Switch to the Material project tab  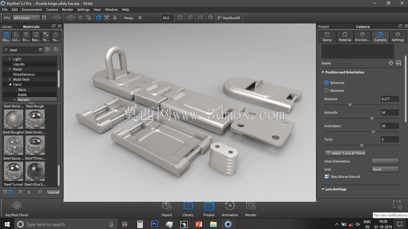click(345, 36)
